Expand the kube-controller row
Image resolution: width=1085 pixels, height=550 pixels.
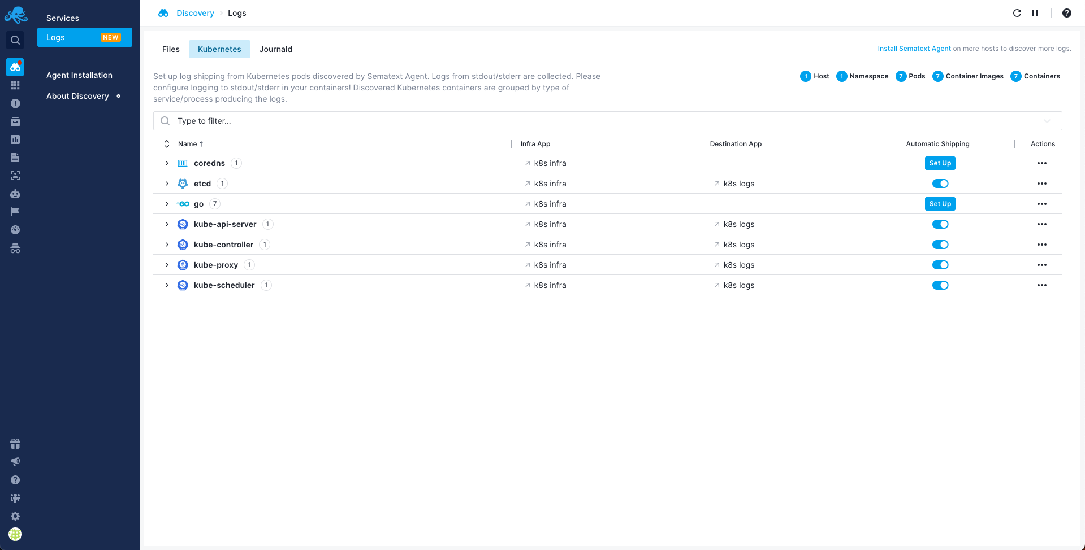pyautogui.click(x=167, y=245)
